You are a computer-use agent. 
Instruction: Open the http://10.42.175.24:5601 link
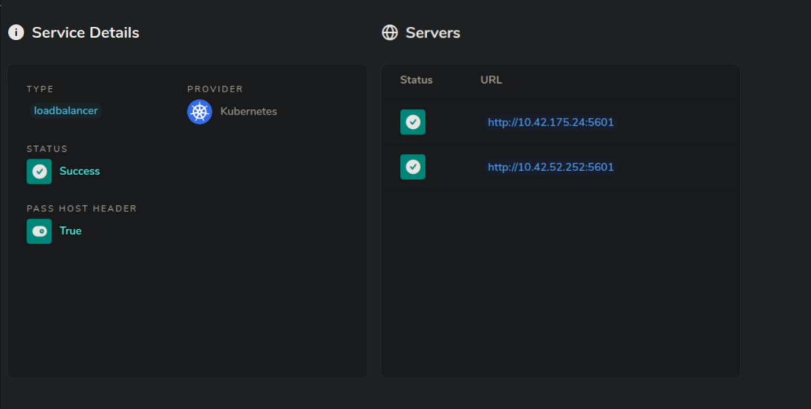[x=550, y=122]
